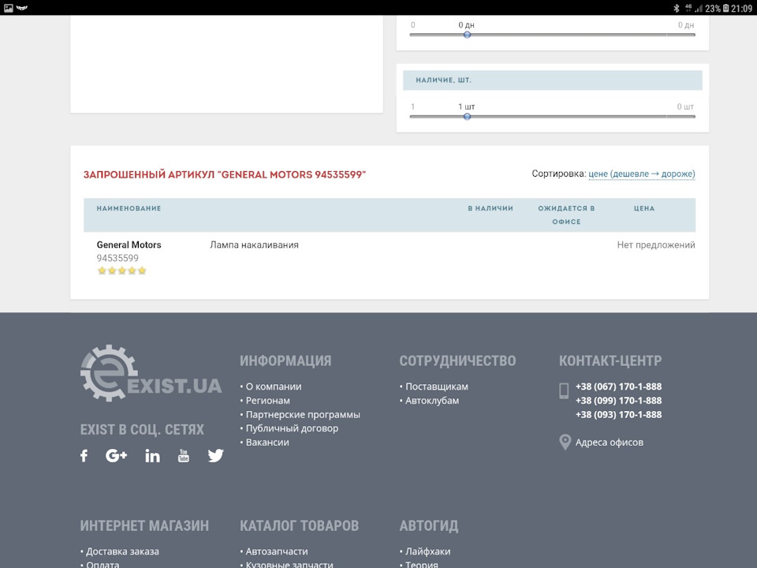The width and height of the screenshot is (757, 568).
Task: Open the О компании link
Action: click(x=274, y=387)
